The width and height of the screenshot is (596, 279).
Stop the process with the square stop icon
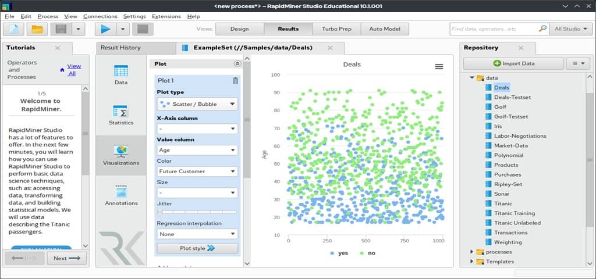click(x=143, y=29)
